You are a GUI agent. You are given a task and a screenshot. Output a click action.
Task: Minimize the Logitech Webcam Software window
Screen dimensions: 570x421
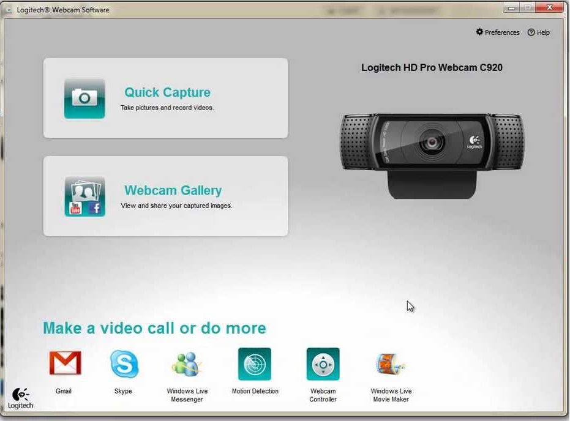pyautogui.click(x=511, y=7)
